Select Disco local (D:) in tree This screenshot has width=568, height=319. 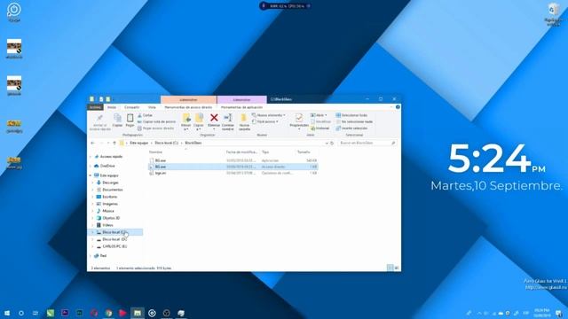[x=114, y=239]
